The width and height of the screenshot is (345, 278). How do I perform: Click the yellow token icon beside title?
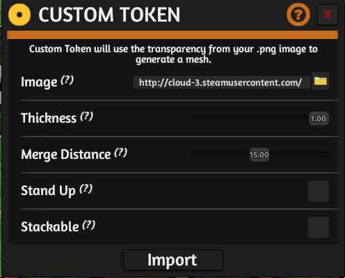pos(19,15)
